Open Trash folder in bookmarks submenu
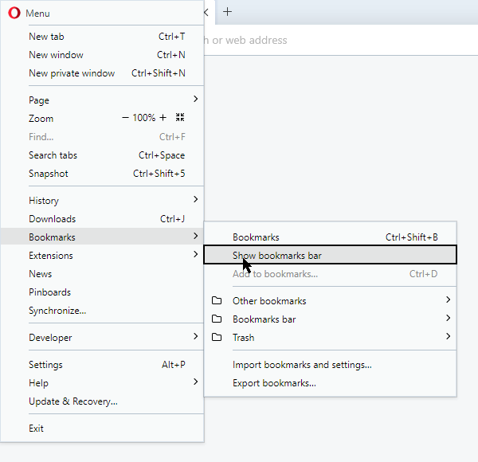The height and width of the screenshot is (462, 478). click(x=330, y=338)
